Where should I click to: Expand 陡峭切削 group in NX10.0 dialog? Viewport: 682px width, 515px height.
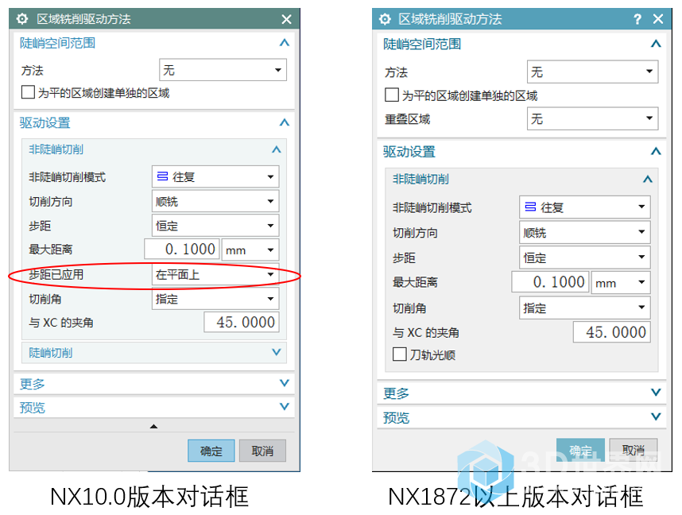click(276, 352)
